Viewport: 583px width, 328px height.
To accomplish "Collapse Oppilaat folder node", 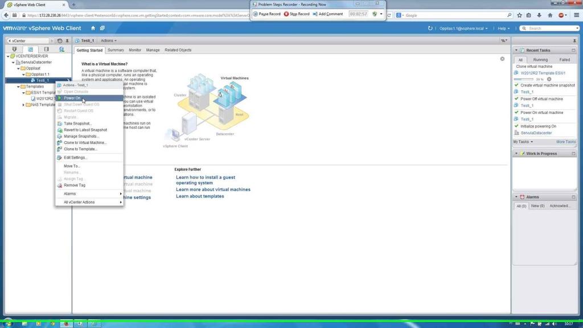I will pyautogui.click(x=18, y=68).
